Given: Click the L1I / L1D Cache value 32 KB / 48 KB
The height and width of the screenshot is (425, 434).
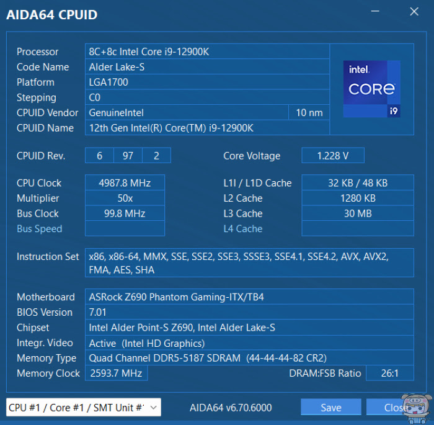Looking at the screenshot, I should [358, 182].
